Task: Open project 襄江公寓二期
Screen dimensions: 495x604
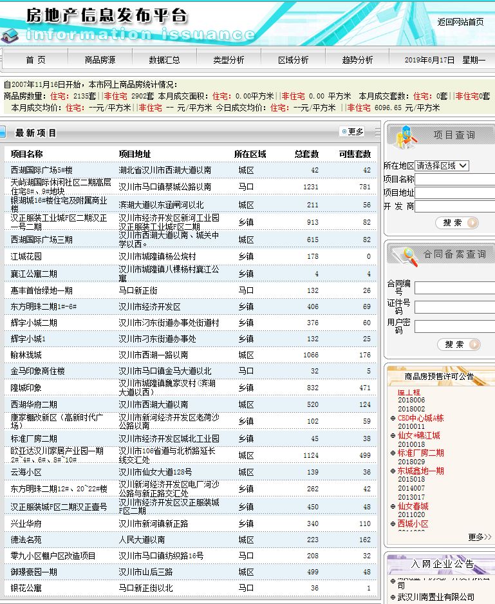Action: (34, 274)
